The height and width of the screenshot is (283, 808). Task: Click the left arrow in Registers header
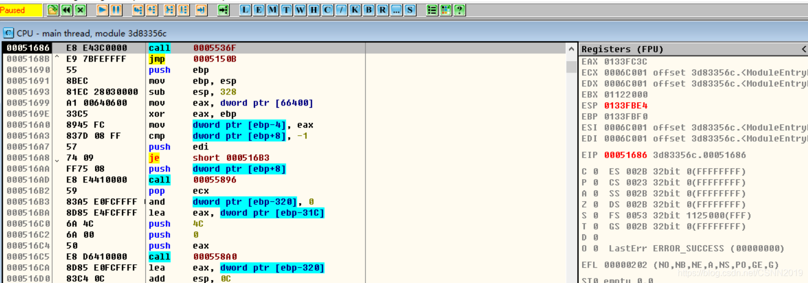[x=804, y=49]
